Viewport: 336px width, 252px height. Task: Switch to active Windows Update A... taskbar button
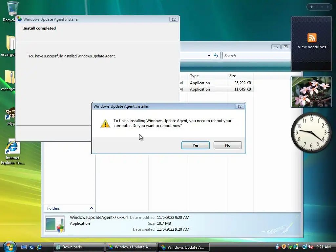[184, 247]
